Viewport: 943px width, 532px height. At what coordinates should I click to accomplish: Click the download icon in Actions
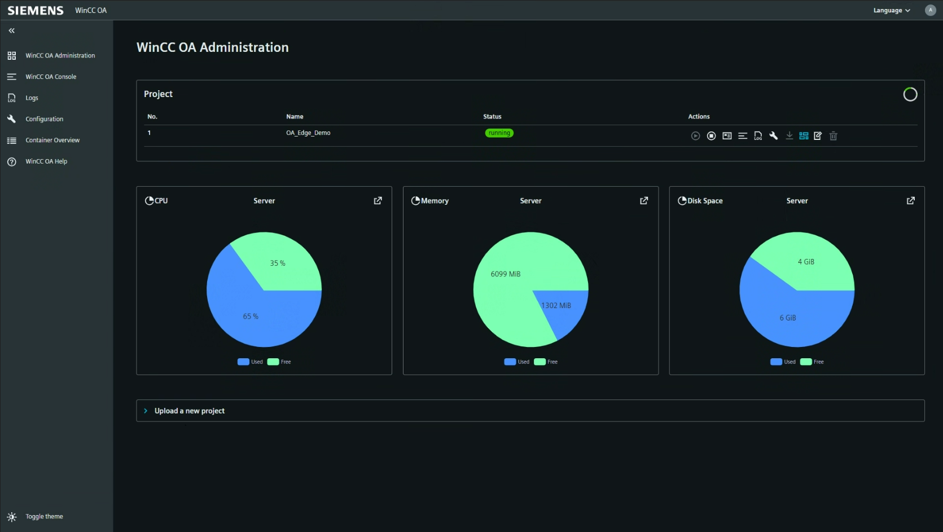click(789, 136)
